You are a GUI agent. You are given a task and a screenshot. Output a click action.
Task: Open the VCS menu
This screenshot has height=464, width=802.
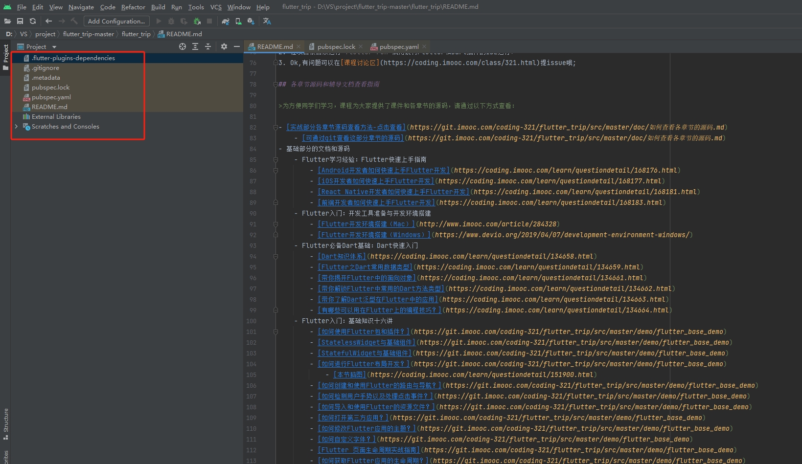tap(216, 7)
